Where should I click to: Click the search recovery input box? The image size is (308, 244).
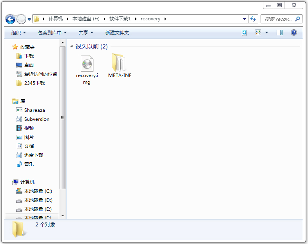[x=278, y=19]
